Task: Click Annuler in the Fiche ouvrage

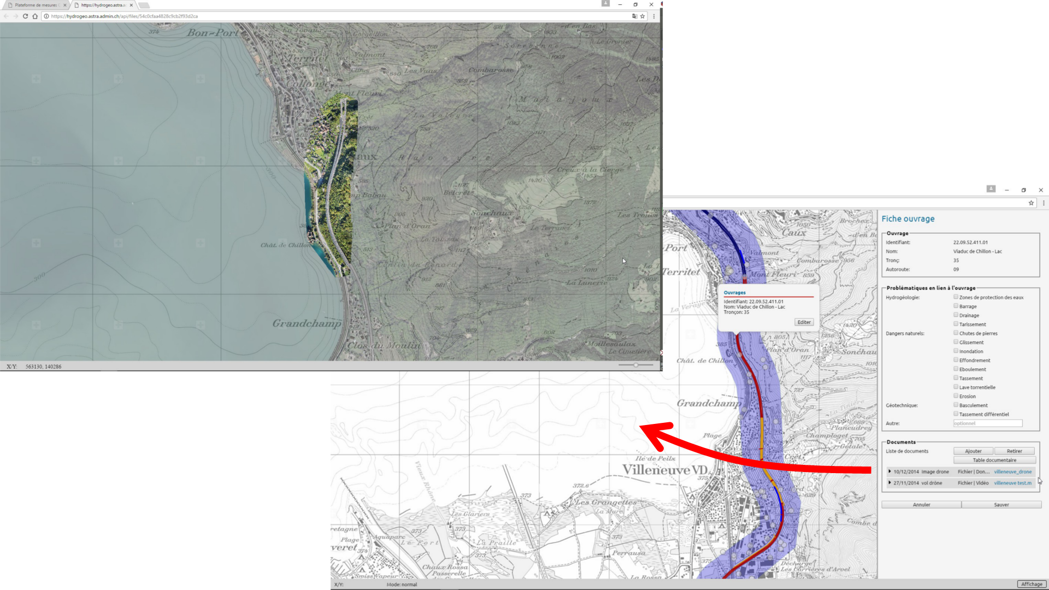Action: click(x=922, y=505)
